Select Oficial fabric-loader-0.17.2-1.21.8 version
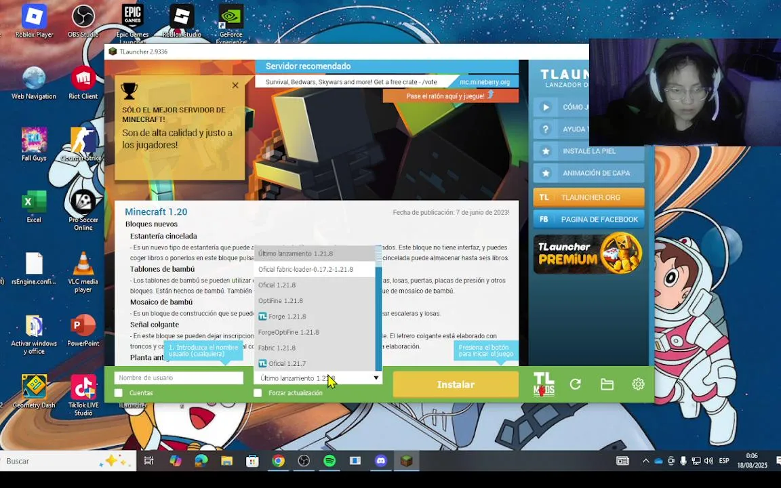This screenshot has width=781, height=488. tap(315, 269)
